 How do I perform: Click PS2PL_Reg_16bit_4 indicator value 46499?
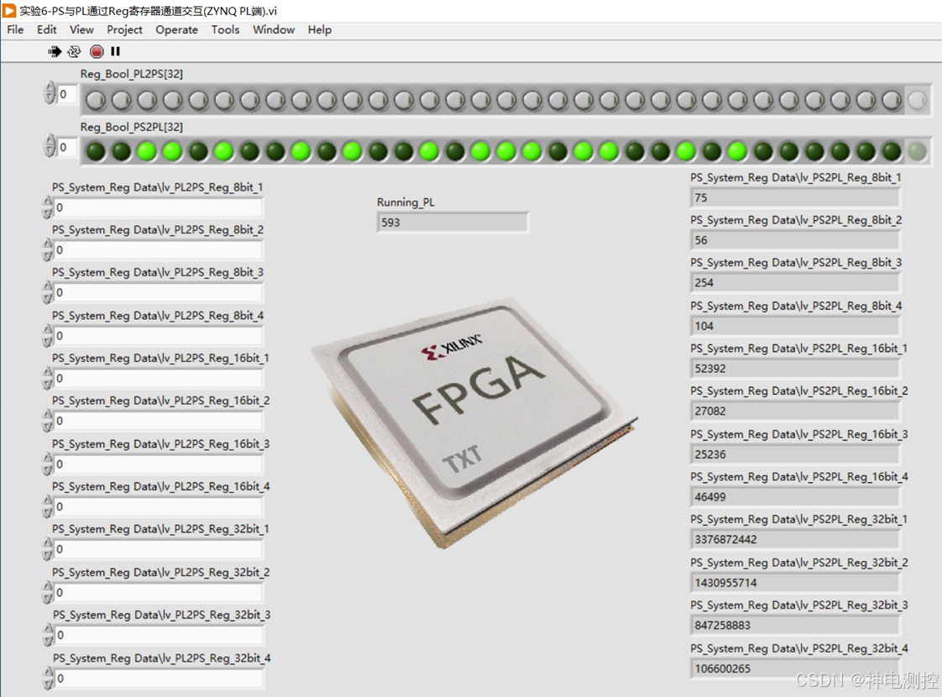pyautogui.click(x=795, y=497)
